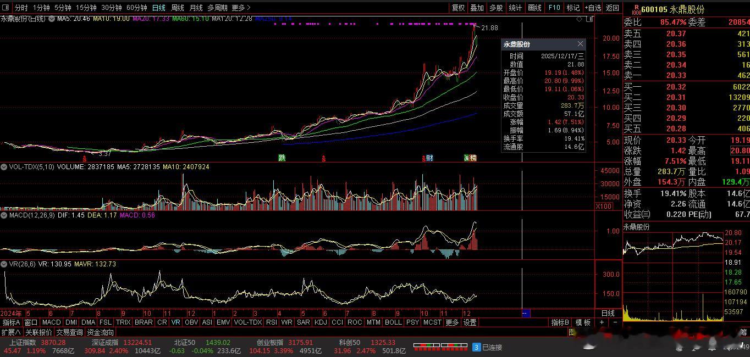This screenshot has width=750, height=357.
Task: Click the panel layout icon at chart corner
Action: point(591,19)
